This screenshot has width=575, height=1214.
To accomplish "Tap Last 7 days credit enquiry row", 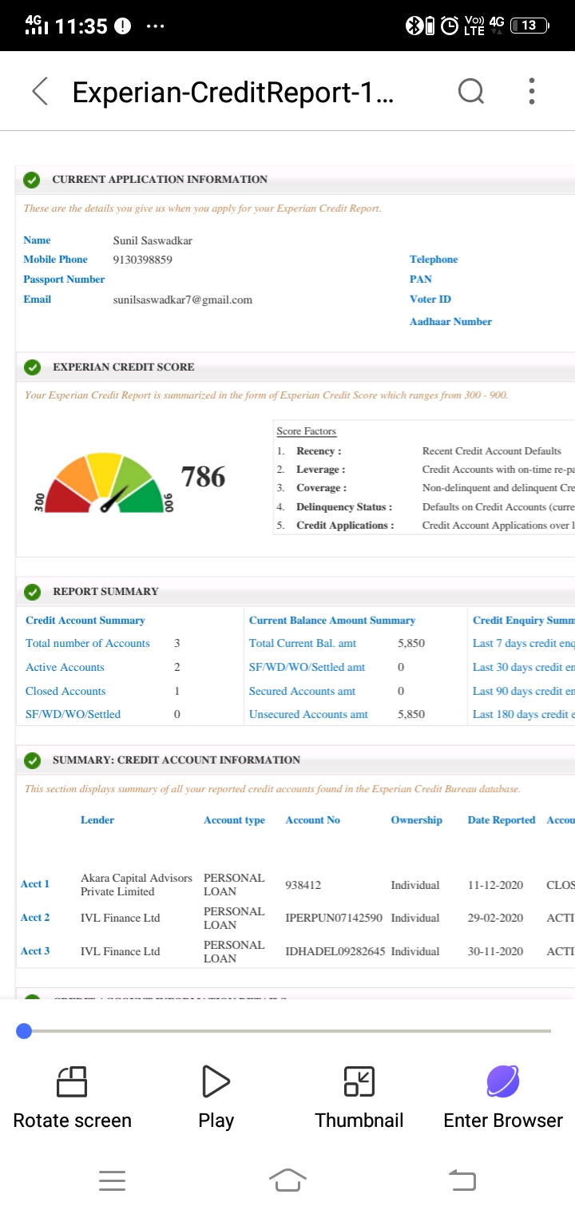I will click(524, 643).
